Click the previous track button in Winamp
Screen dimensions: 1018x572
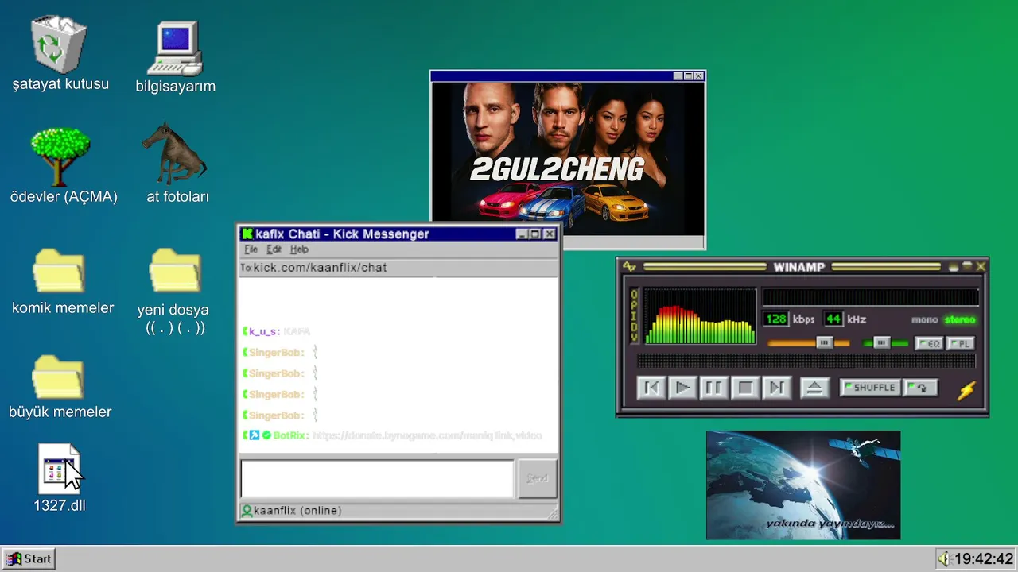(x=651, y=388)
